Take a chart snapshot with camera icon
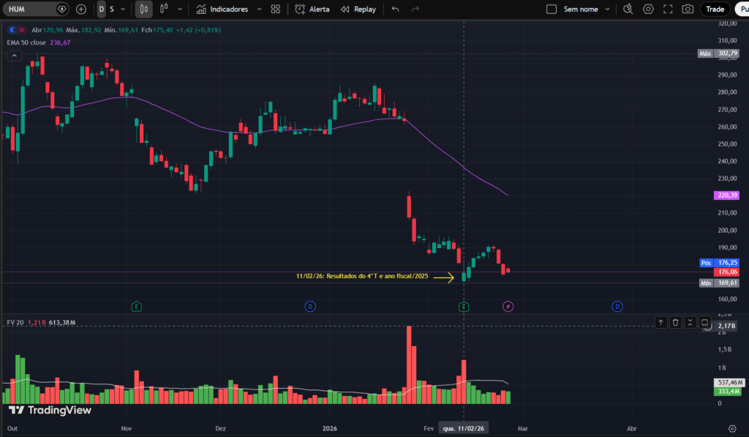The width and height of the screenshot is (749, 437). click(x=688, y=9)
